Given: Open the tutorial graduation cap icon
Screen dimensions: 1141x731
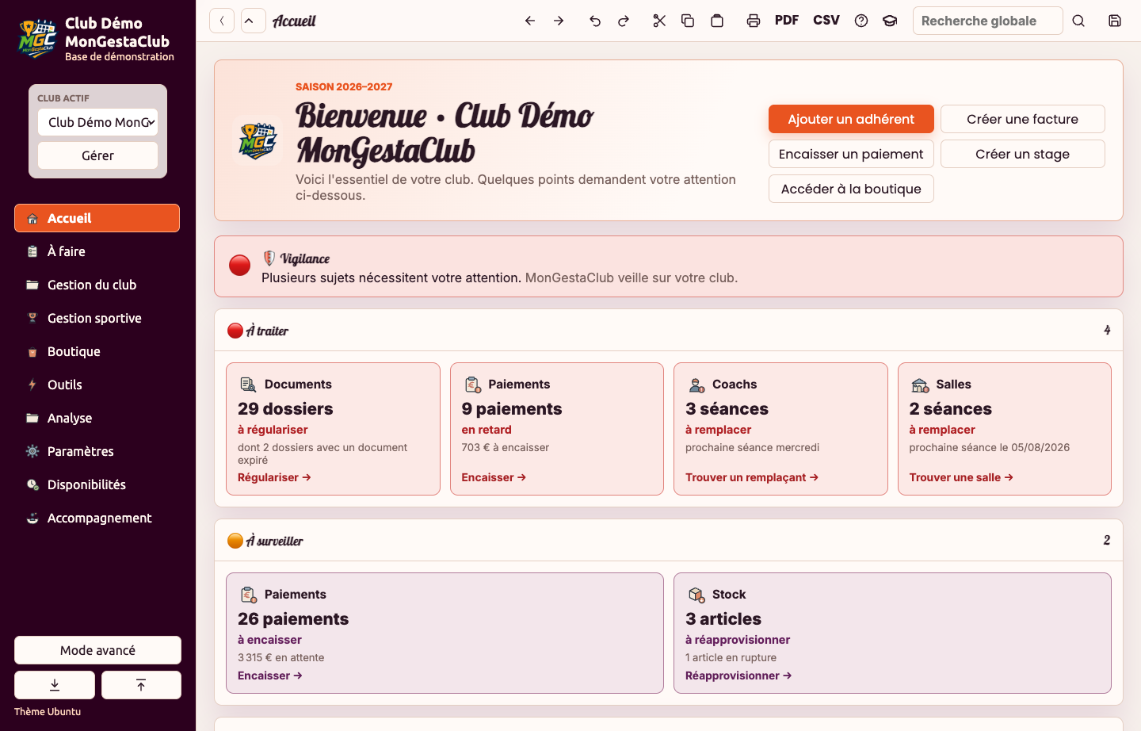Looking at the screenshot, I should [890, 21].
